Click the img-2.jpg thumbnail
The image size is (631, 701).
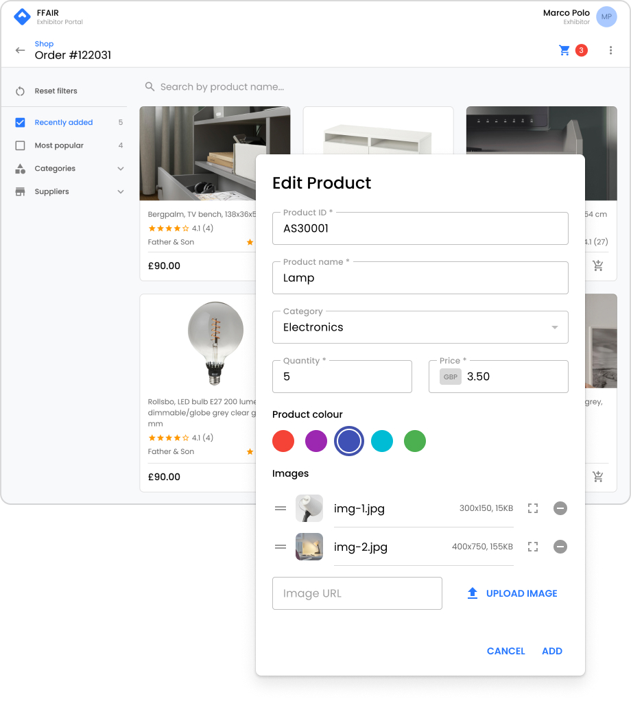[309, 547]
